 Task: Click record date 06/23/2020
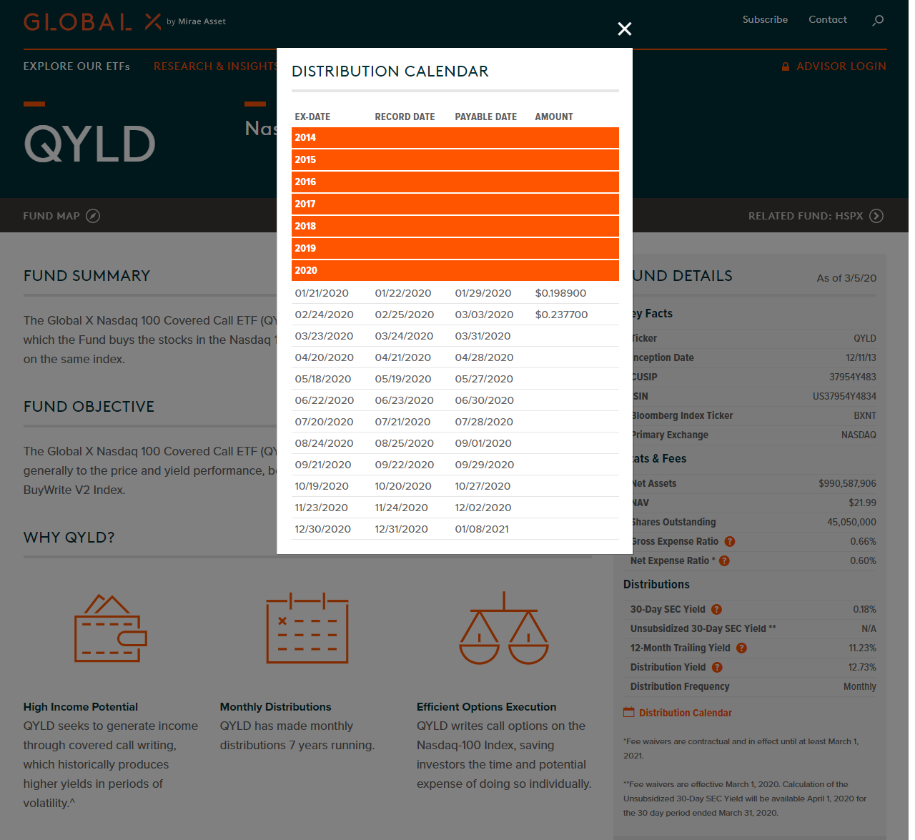point(404,400)
